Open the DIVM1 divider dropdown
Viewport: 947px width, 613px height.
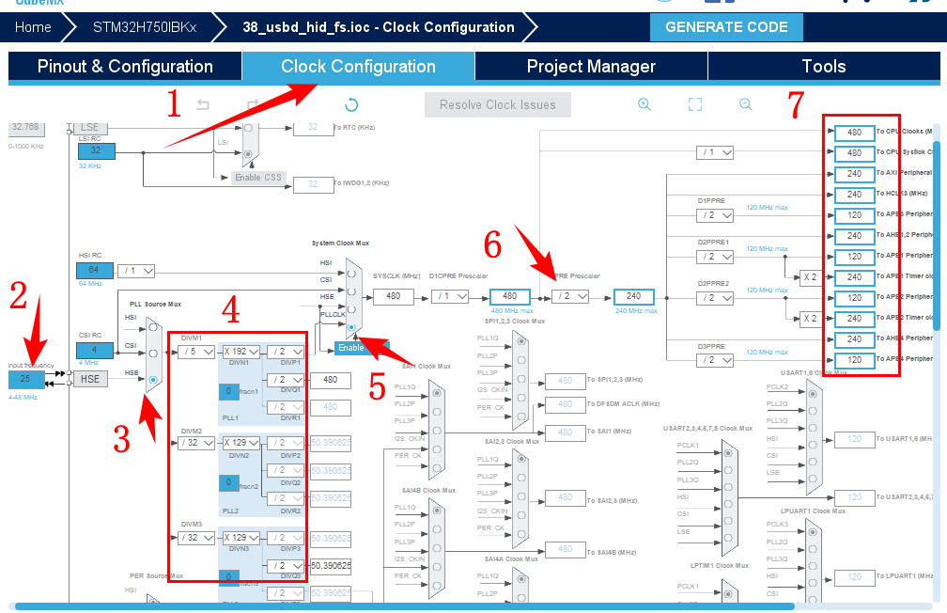[196, 353]
